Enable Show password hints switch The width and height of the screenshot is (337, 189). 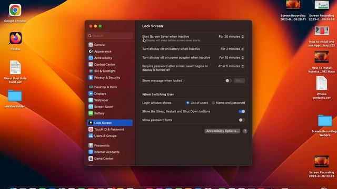click(x=242, y=120)
